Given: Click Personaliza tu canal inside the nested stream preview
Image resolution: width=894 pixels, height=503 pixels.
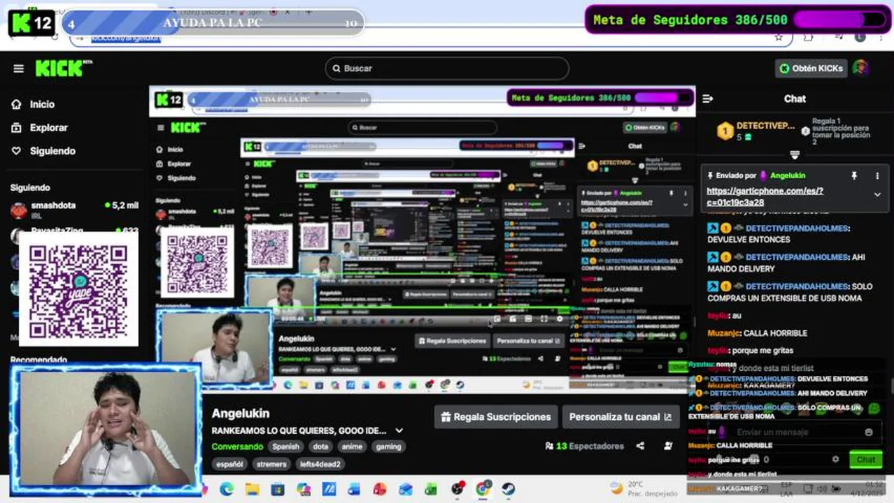Looking at the screenshot, I should 528,341.
